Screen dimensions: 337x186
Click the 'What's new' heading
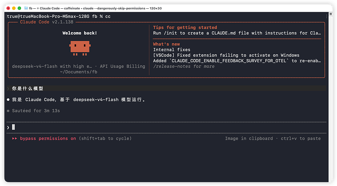coord(167,44)
